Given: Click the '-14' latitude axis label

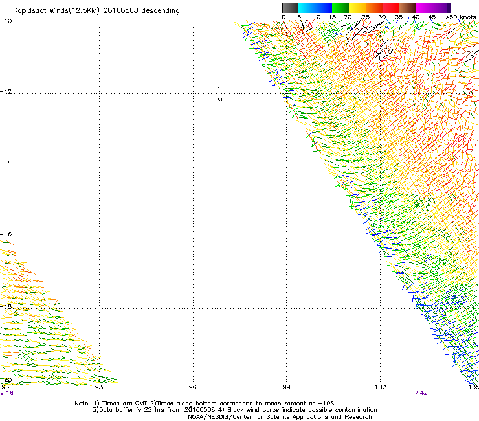Looking at the screenshot, I should (6, 163).
